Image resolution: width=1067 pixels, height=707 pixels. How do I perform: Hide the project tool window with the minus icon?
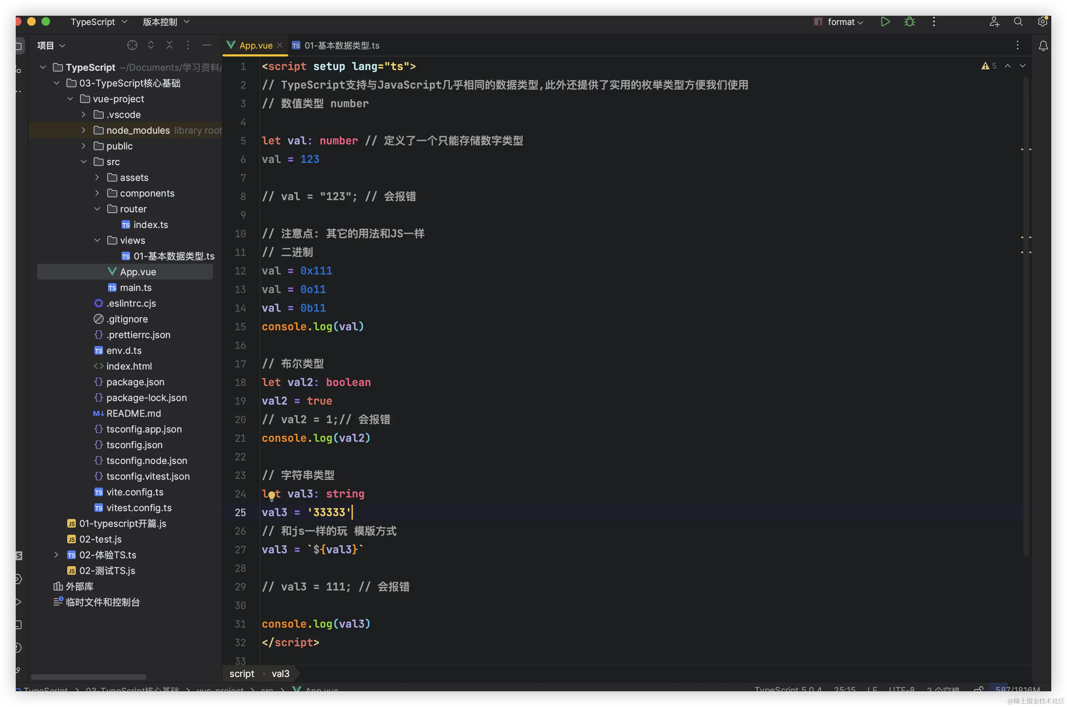click(x=207, y=45)
